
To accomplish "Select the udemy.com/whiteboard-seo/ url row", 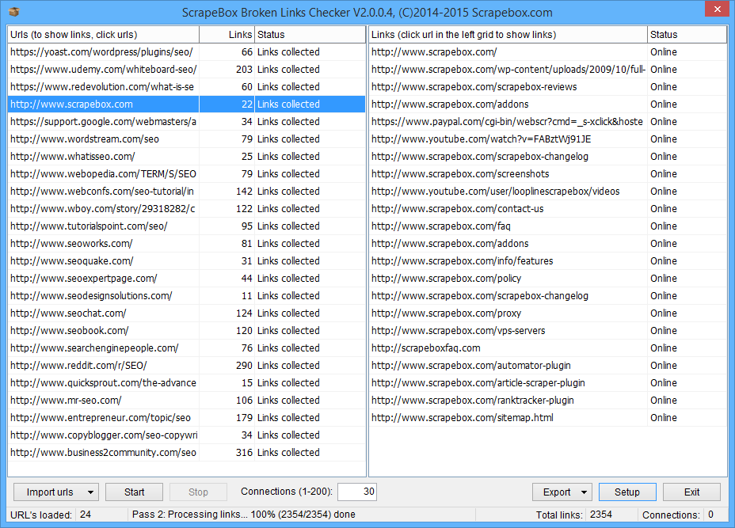I will pos(186,70).
